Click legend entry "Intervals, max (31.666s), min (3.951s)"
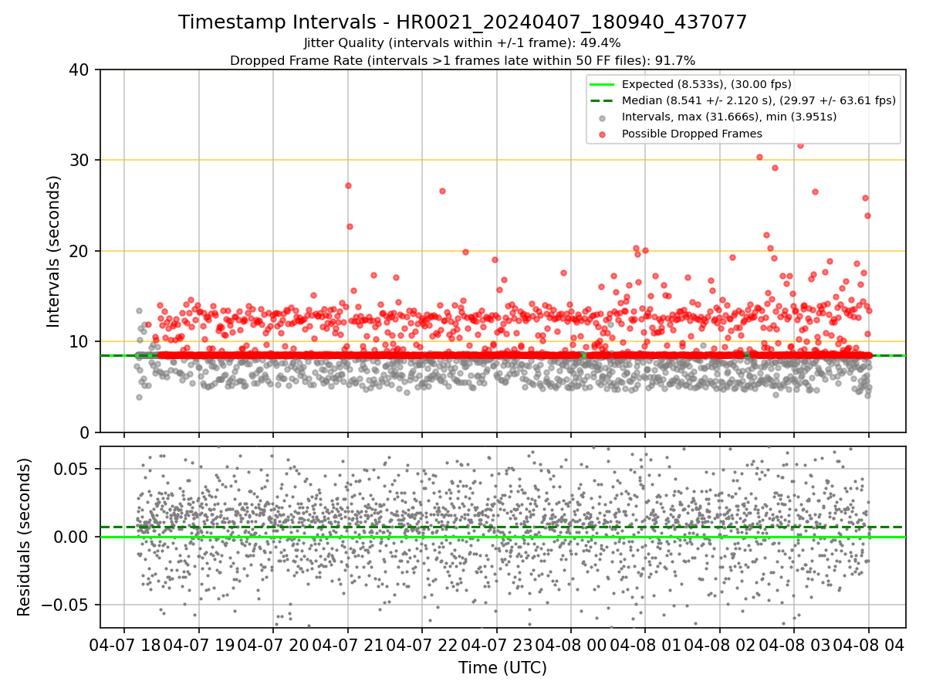This screenshot has width=926, height=695. pos(729,117)
